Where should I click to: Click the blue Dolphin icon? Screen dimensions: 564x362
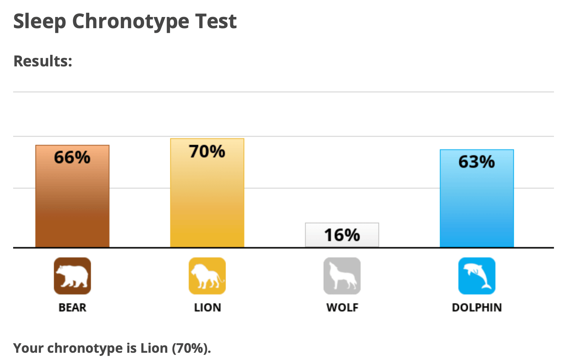click(x=477, y=276)
